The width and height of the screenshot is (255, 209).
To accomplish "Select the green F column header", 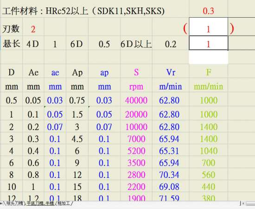I will pyautogui.click(x=209, y=72).
